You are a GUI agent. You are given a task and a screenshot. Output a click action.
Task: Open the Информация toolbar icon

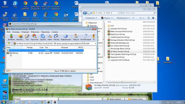pos(66,37)
